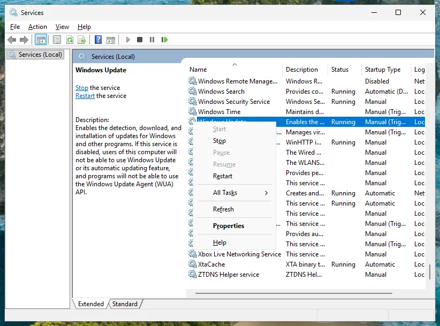Click Services (Local) header magnifier icon

pyautogui.click(x=82, y=57)
